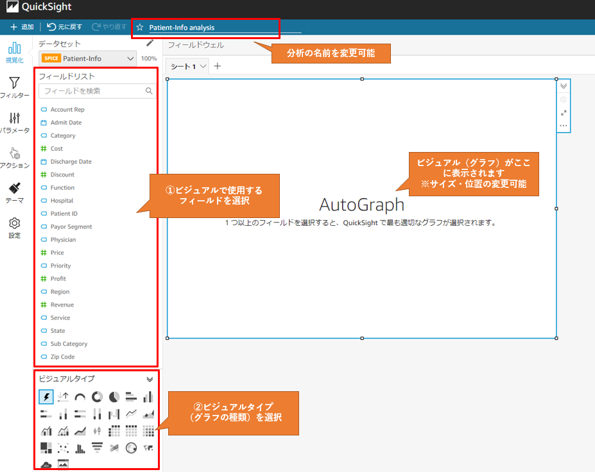Screen dimensions: 595x472
Task: Choose the filled map globe visual type
Action: tap(132, 448)
